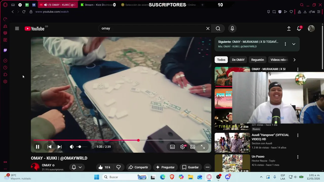This screenshot has width=324, height=182.
Task: Open the Opera sidebar extensions cube
Action: tap(5, 75)
